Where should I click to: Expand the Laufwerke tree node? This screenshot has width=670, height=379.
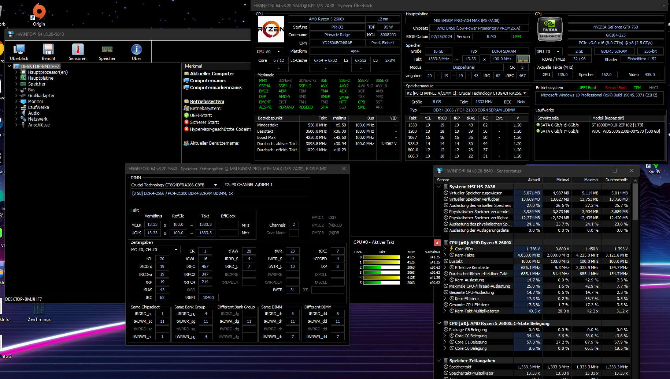coord(16,107)
